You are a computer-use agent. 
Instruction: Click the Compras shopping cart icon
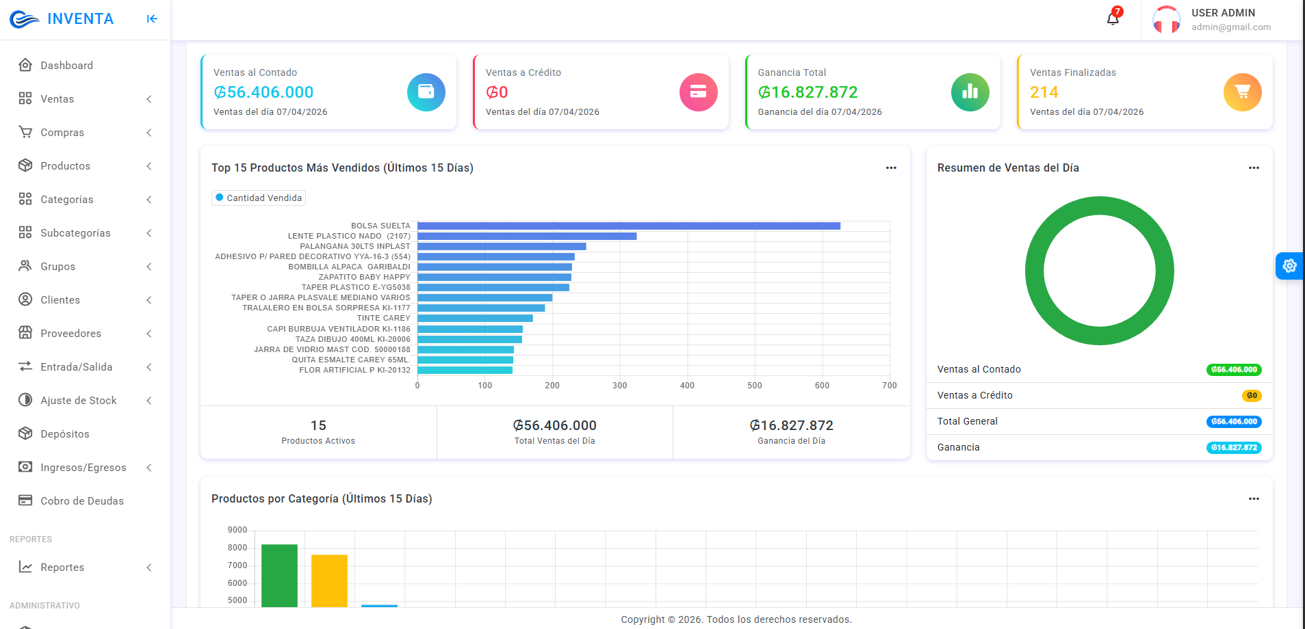click(25, 132)
